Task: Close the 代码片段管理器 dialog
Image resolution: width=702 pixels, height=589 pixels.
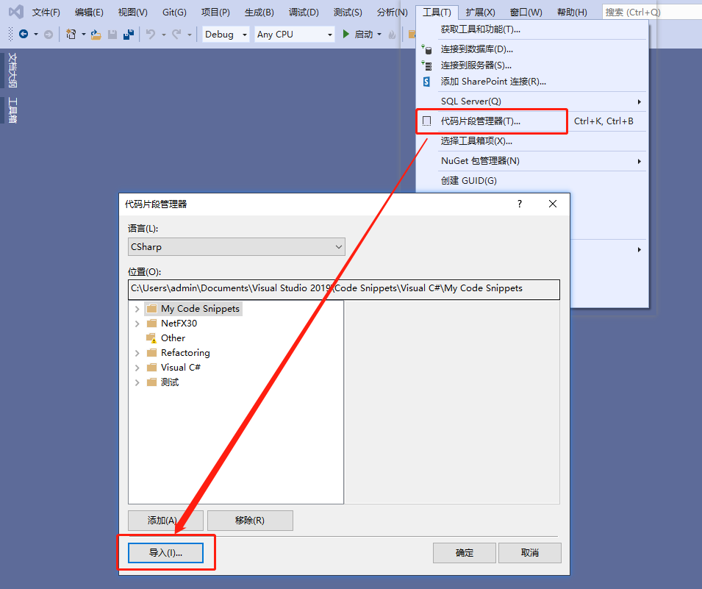Action: point(553,204)
